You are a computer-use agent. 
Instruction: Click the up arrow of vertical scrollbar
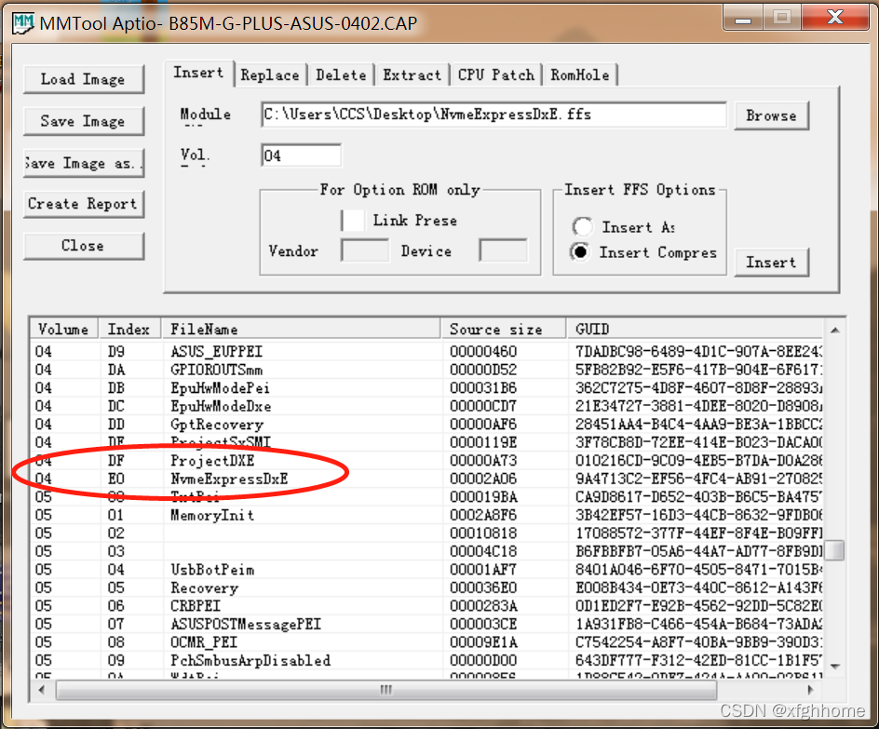[x=834, y=330]
